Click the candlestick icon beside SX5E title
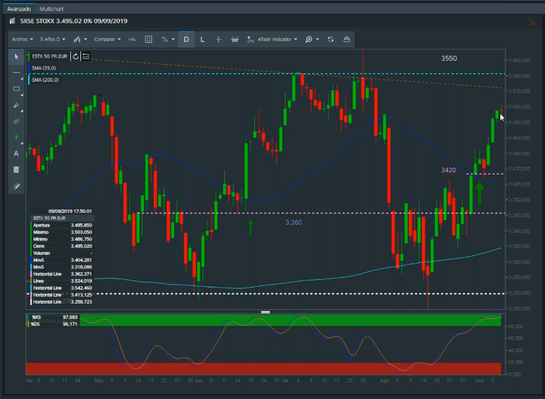The width and height of the screenshot is (545, 399). click(13, 21)
